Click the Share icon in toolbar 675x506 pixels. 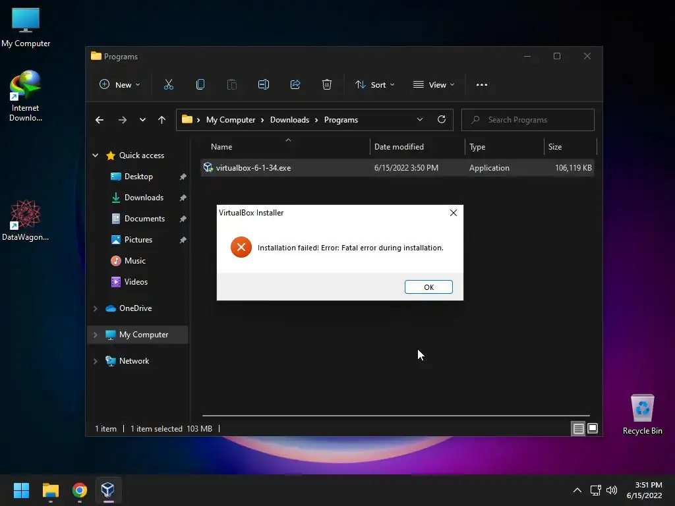[x=295, y=85]
